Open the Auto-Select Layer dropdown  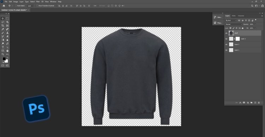[30, 6]
